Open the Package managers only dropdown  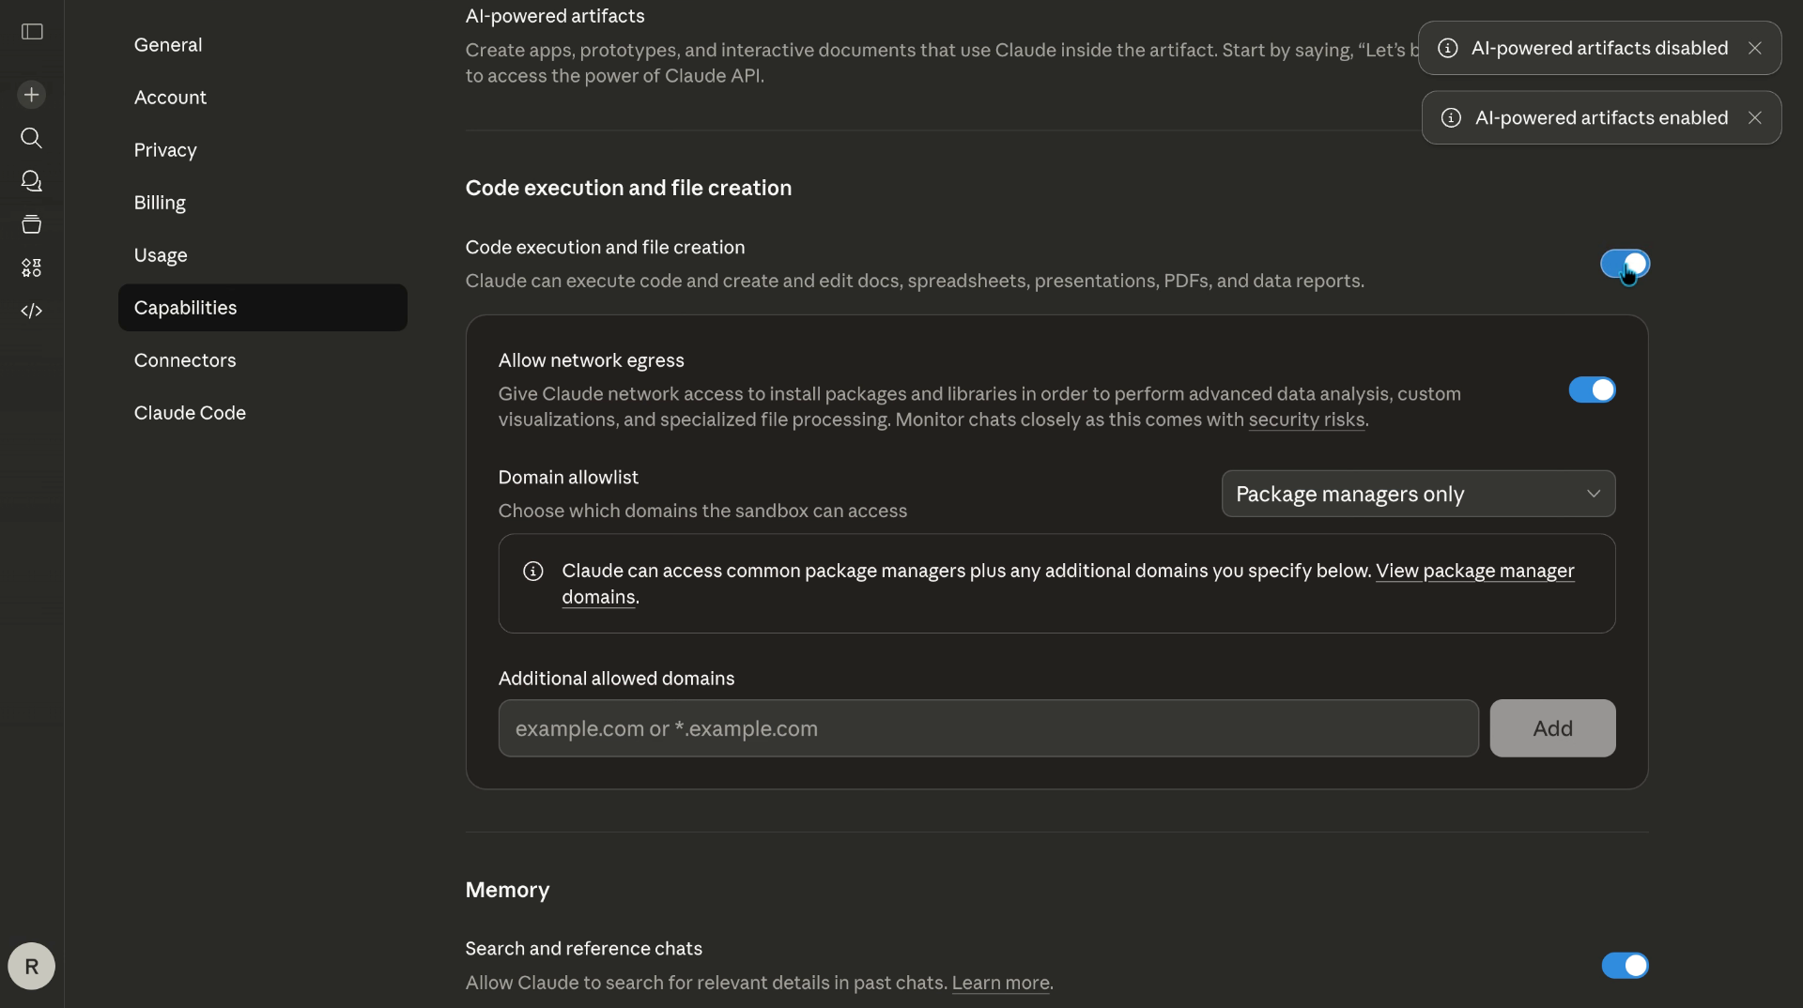[1418, 494]
